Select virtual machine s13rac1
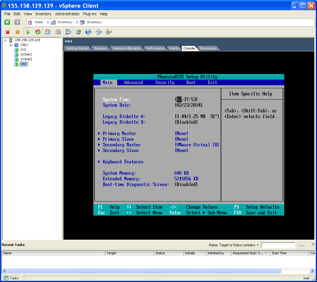317x282 pixels. click(x=26, y=54)
